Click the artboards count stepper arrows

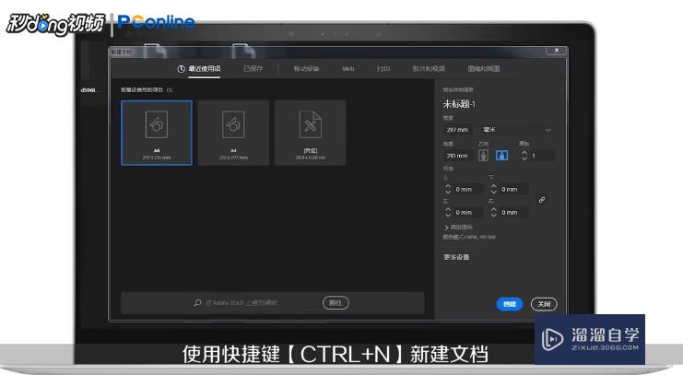(524, 155)
